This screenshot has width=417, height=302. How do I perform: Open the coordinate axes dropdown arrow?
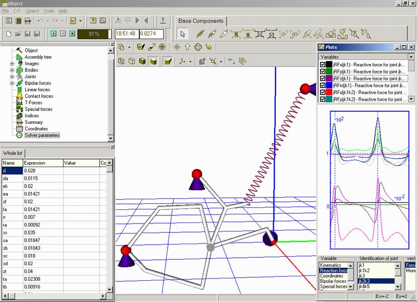pos(190,61)
